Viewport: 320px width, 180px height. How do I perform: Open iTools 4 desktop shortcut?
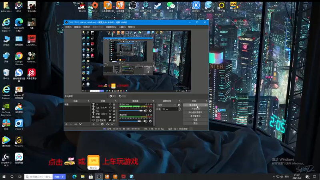coord(19,125)
